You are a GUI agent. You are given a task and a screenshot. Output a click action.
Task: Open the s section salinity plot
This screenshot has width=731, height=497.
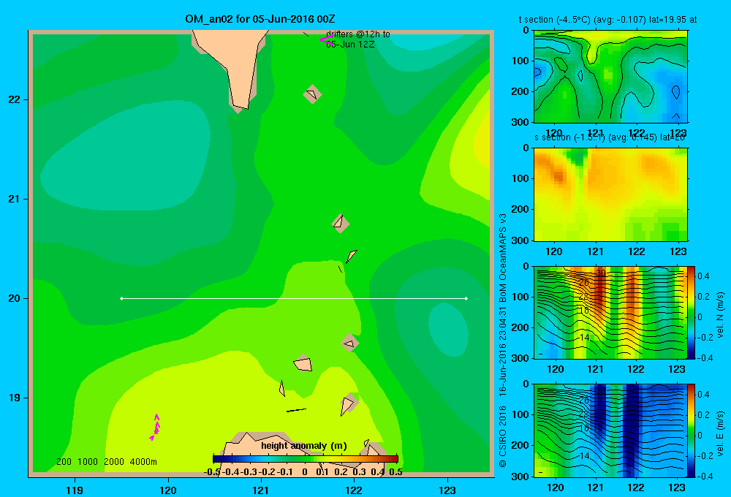pos(610,194)
